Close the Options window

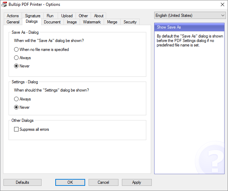(222, 4)
